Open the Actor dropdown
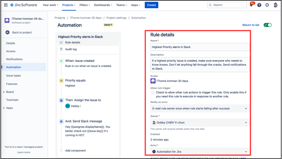 coord(200,152)
